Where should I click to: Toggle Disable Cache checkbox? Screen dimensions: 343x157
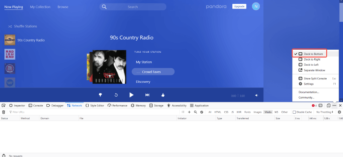[x=294, y=112]
